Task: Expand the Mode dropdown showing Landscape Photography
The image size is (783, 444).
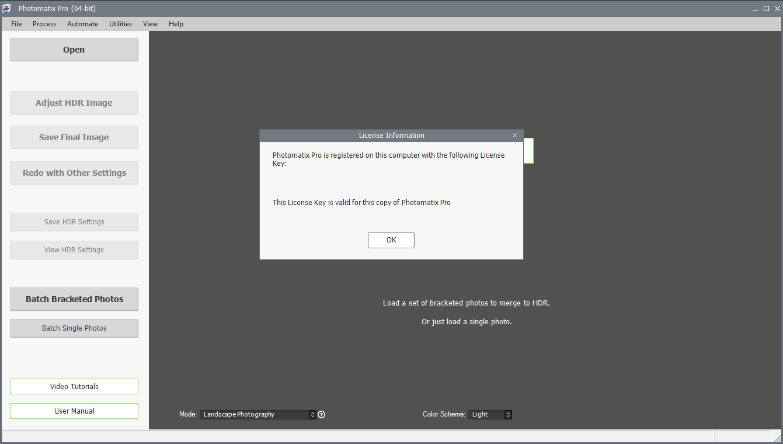Action: click(258, 415)
